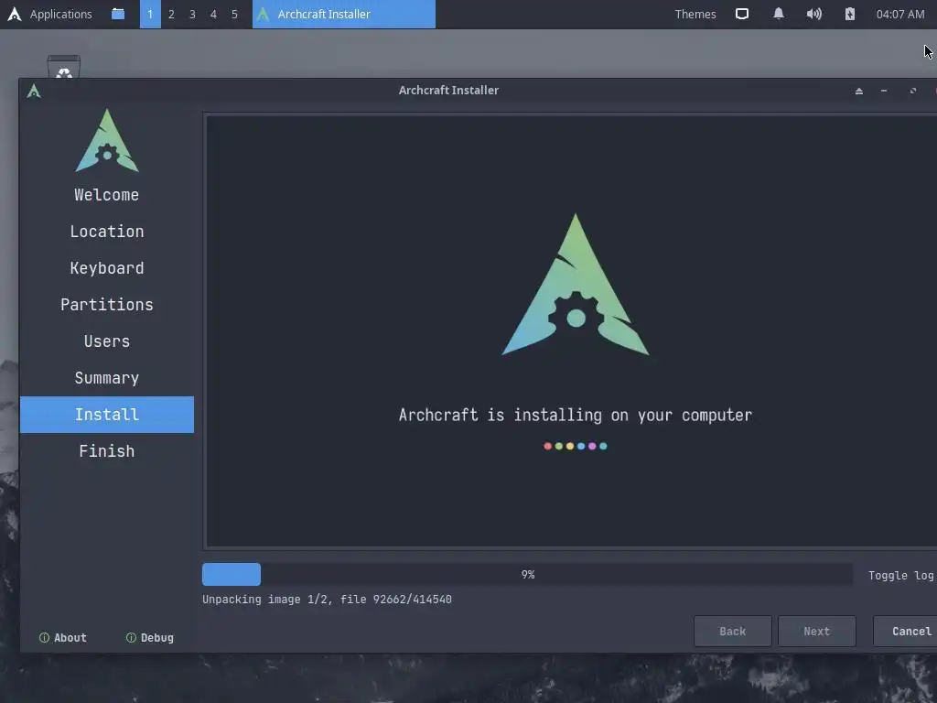Maximize the Archcraft Installer window
Screen dimensions: 937x703
click(x=912, y=91)
